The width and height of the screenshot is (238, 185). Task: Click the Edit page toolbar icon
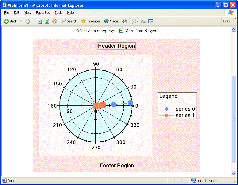pyautogui.click(x=151, y=21)
